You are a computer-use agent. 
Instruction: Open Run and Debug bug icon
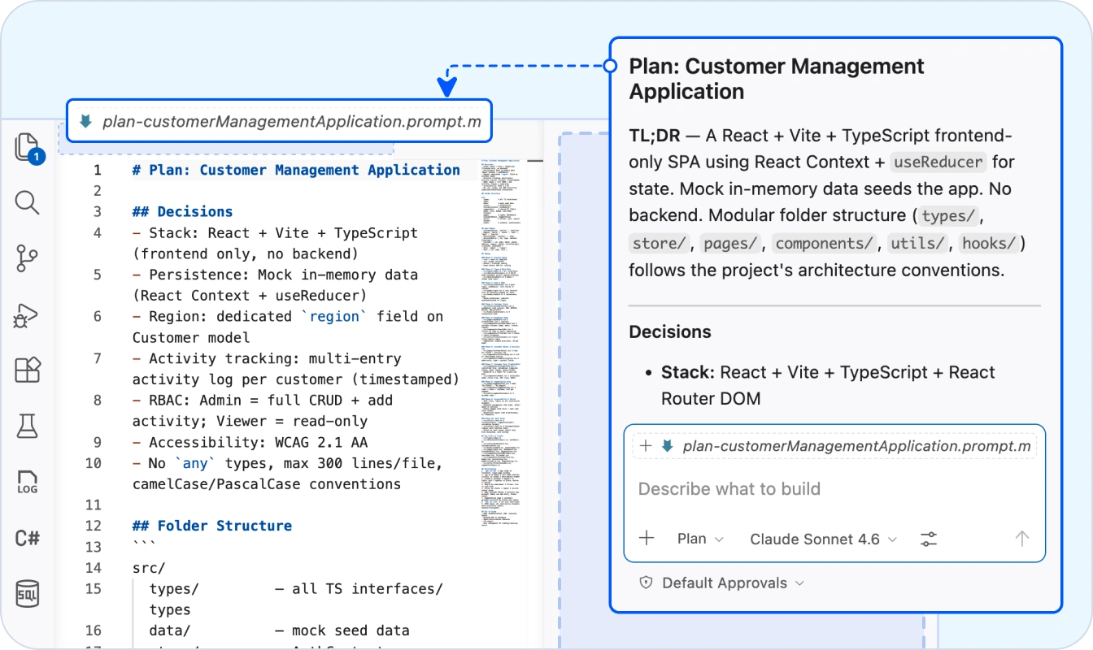[x=28, y=314]
